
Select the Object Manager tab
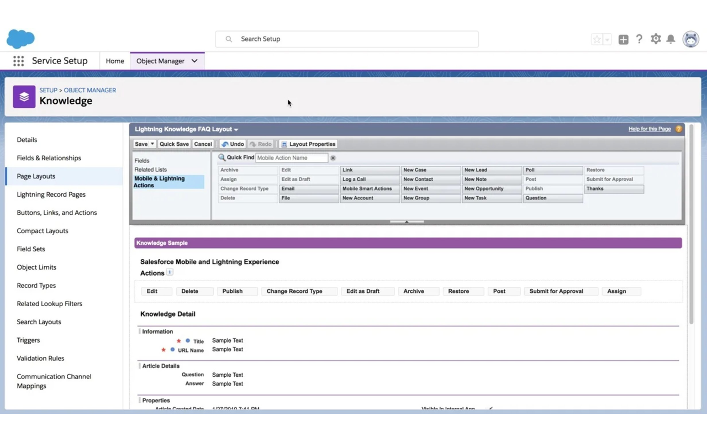pos(160,61)
